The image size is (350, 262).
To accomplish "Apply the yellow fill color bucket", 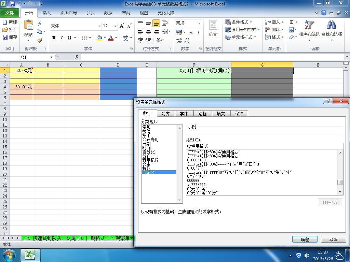I will 99,38.
